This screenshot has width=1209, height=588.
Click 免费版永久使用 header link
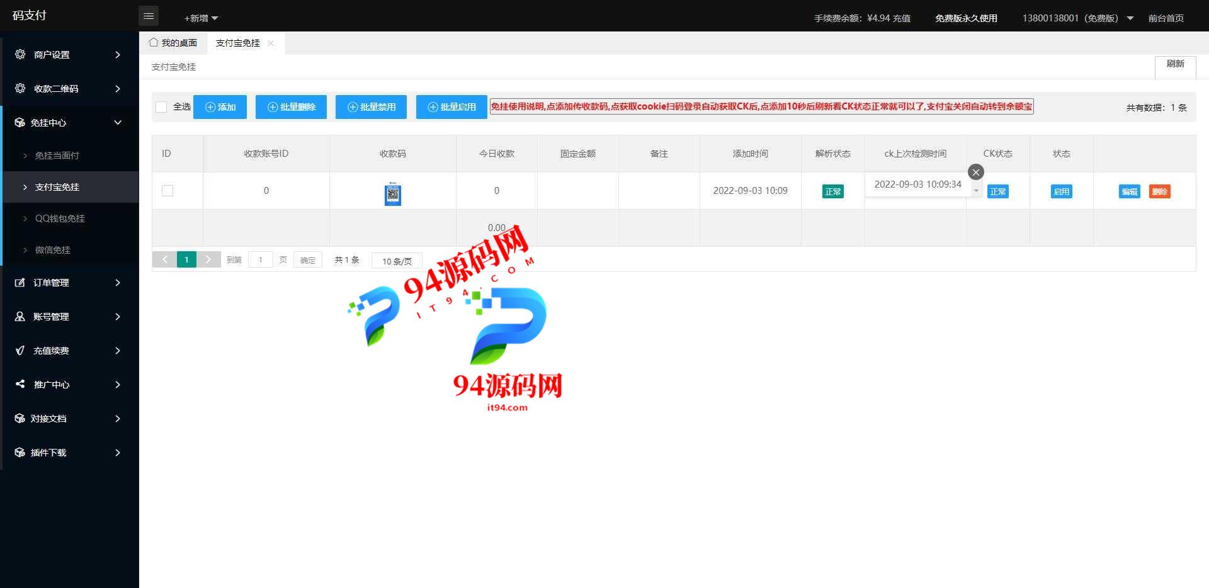tap(966, 18)
